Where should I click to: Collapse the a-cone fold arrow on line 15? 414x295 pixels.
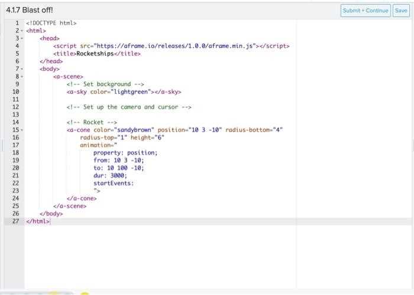[22, 130]
